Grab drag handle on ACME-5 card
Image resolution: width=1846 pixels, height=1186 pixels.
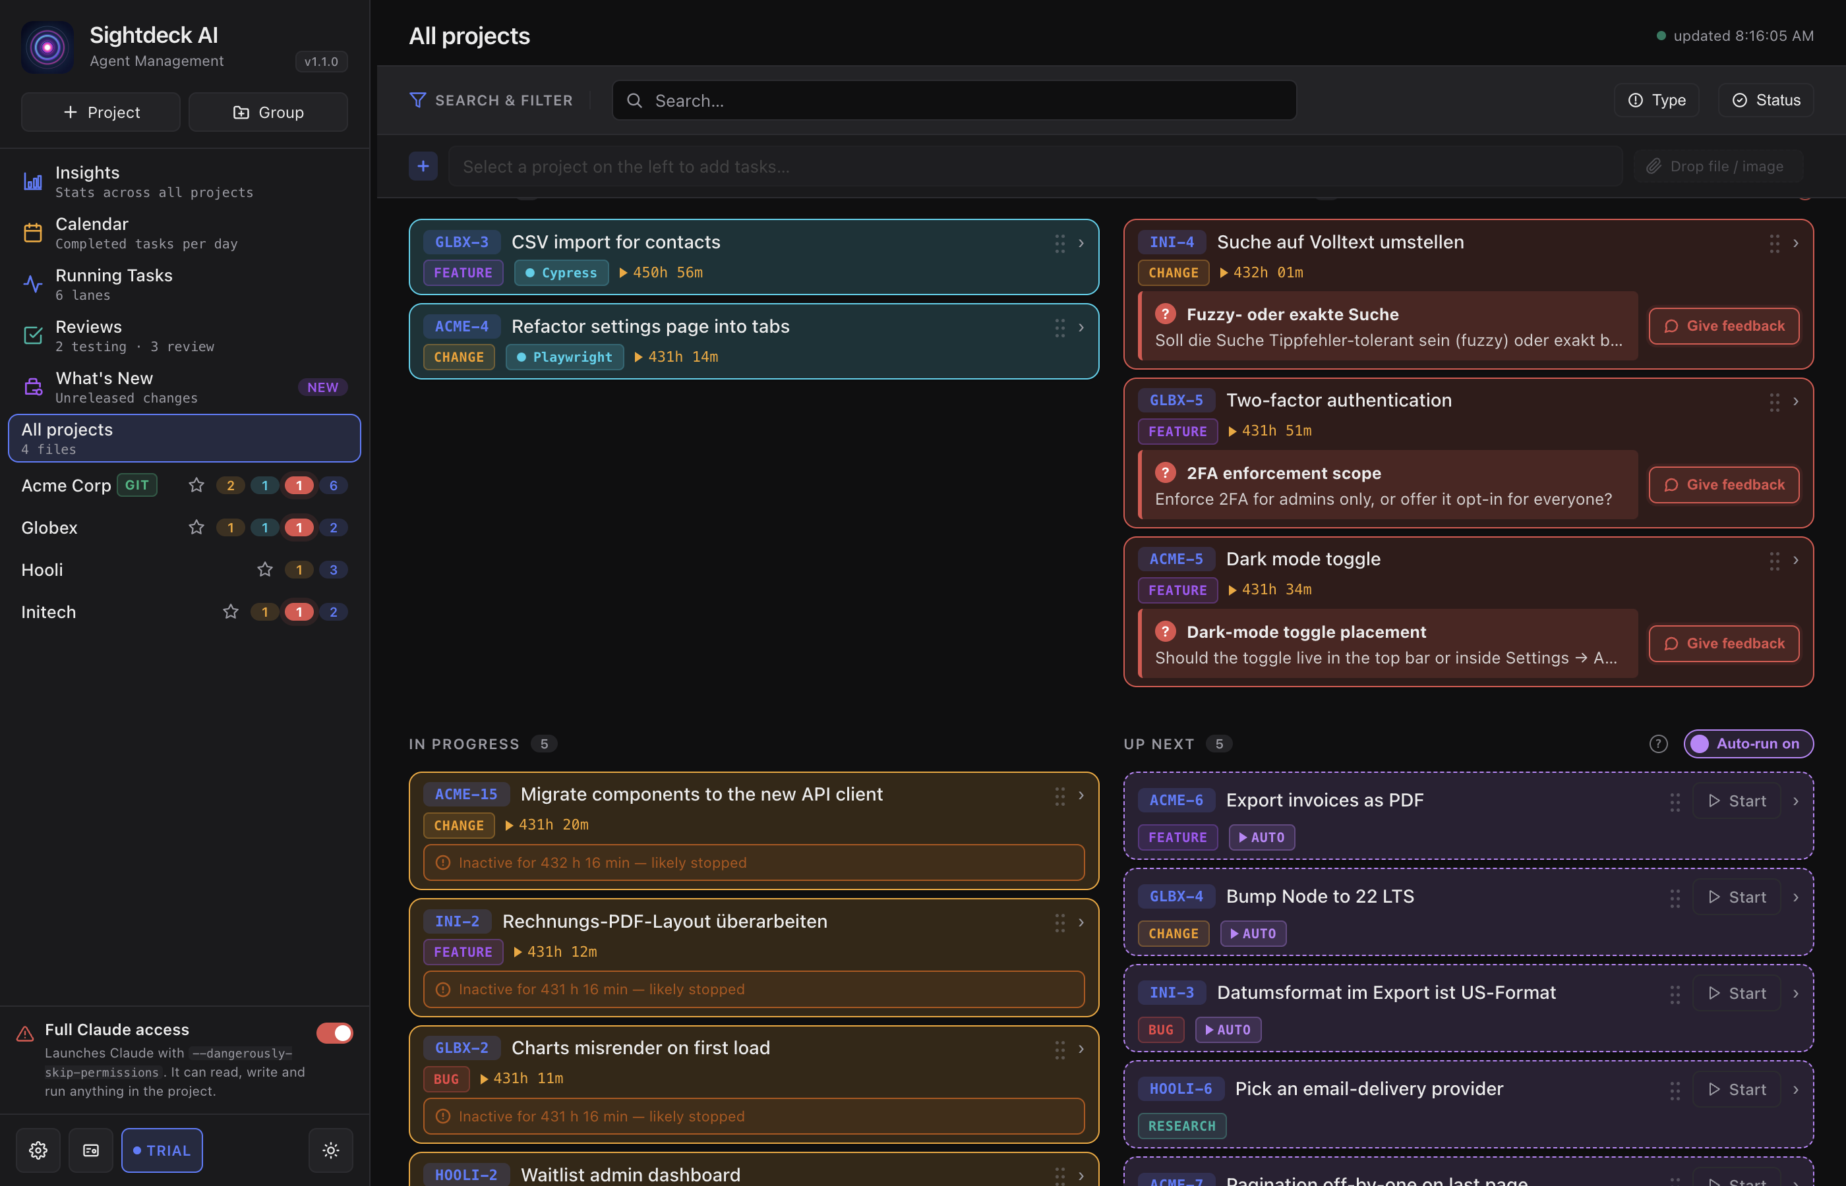click(x=1774, y=561)
